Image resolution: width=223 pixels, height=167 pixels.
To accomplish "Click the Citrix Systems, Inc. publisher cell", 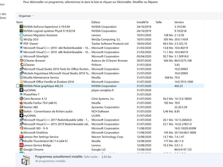I will 103,99.
